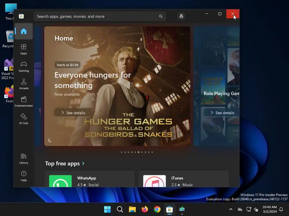This screenshot has height=216, width=289.
Task: Click the search magnifier icon
Action: pyautogui.click(x=161, y=16)
